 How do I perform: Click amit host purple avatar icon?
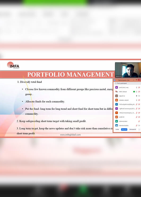[117, 87]
